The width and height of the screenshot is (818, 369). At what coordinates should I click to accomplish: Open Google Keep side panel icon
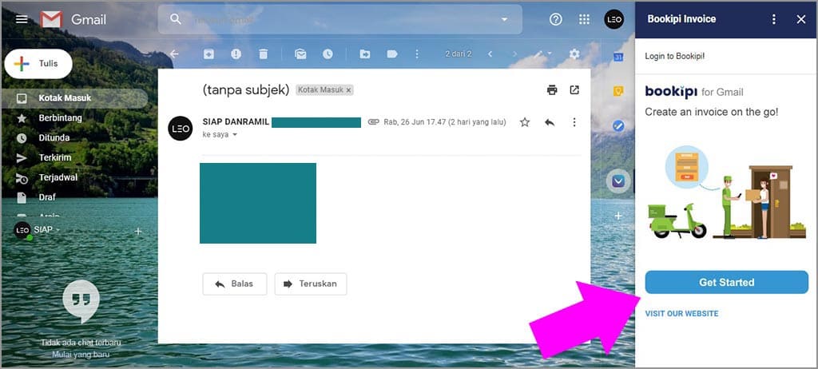coord(618,91)
